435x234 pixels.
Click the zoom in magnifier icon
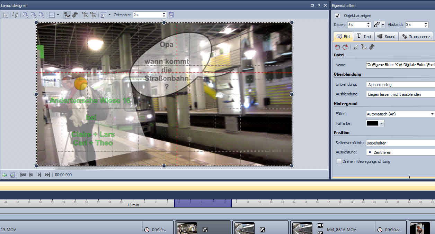point(26,15)
